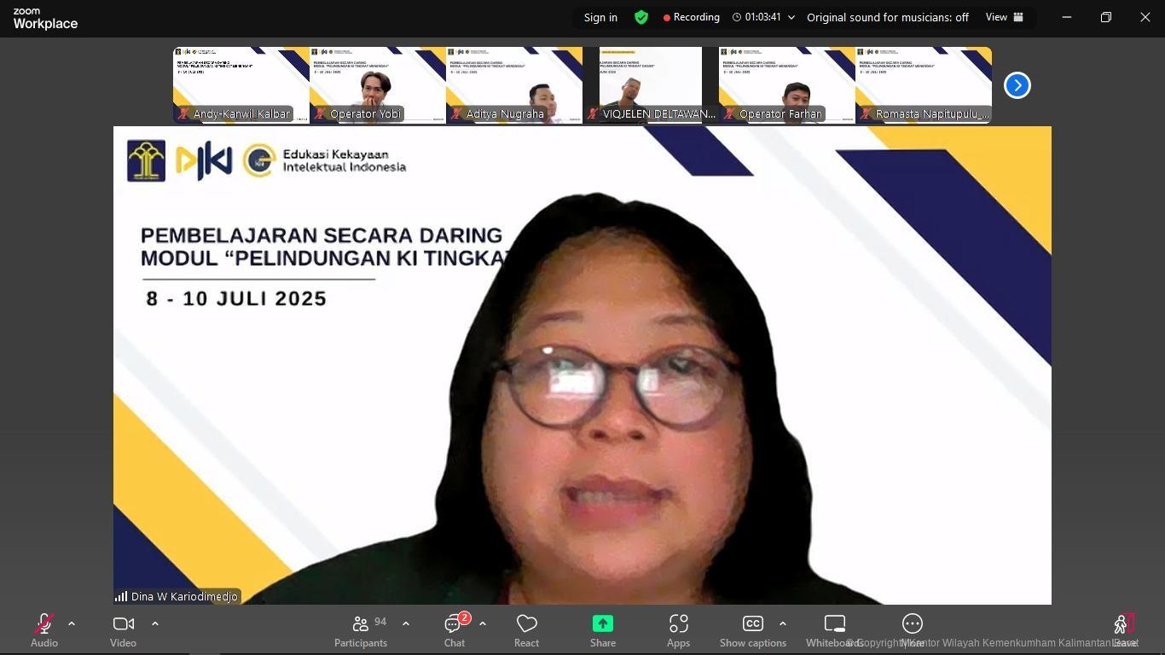Screen dimensions: 1165x655
Task: Expand the video options arrow
Action: pos(155,623)
